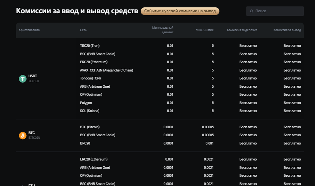Image resolution: width=315 pixels, height=186 pixels.
Task: Click minimum withdrawal 0.00005 in BTC (Bitcoin) row
Action: (208, 127)
